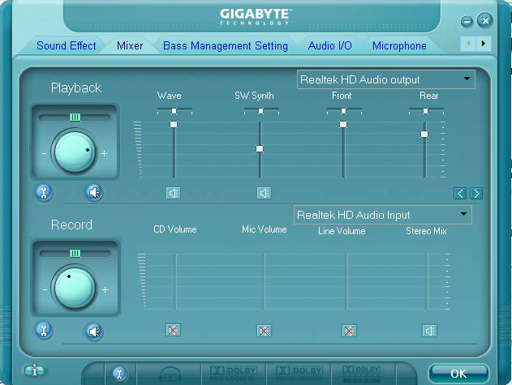Open Record settings wrench icon
Viewport: 512px width, 385px height.
tap(44, 330)
